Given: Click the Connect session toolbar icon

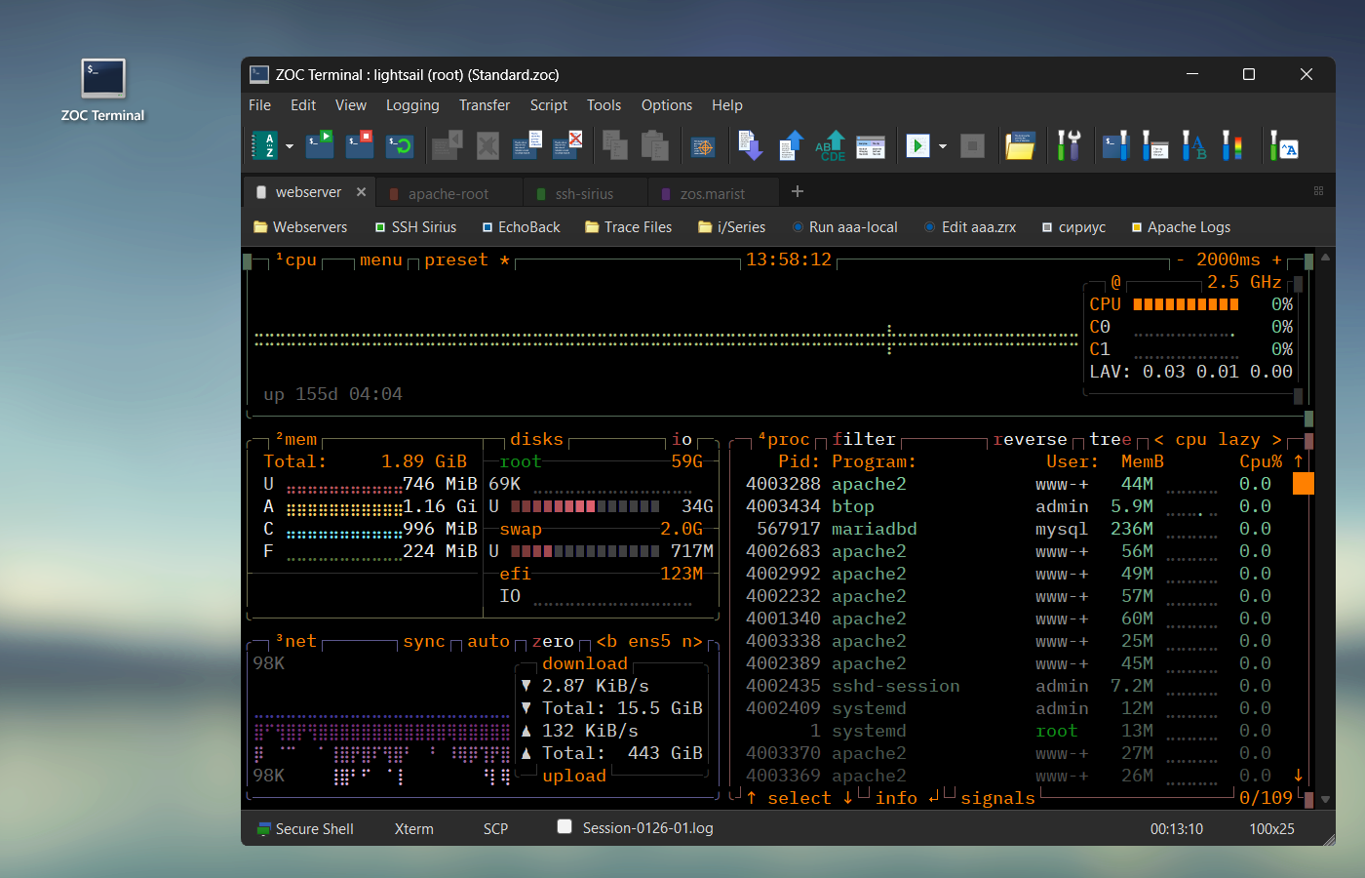Looking at the screenshot, I should tap(320, 146).
